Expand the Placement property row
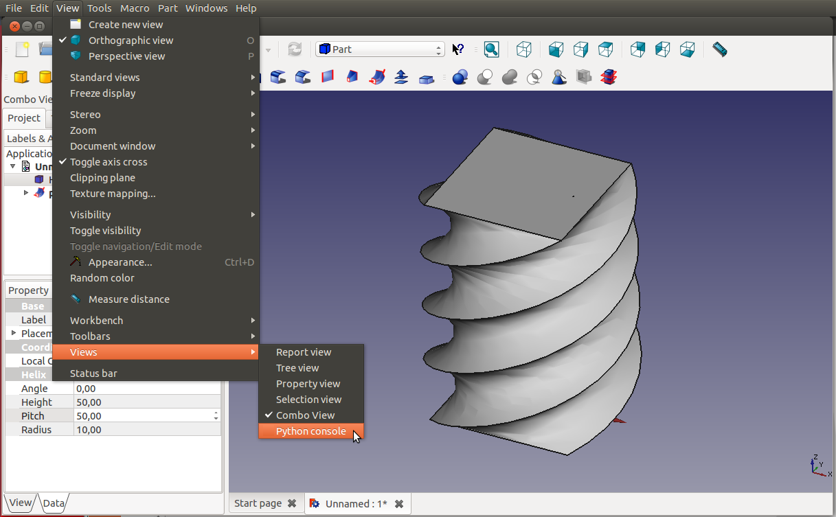Screen dimensions: 836x517 click(14, 333)
